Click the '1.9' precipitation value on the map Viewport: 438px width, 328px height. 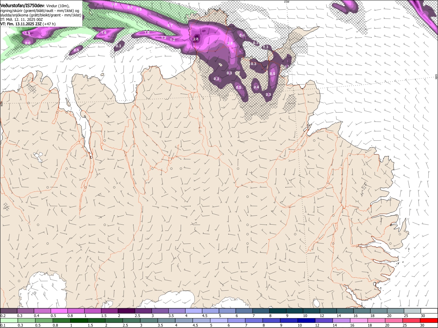(x=28, y=33)
